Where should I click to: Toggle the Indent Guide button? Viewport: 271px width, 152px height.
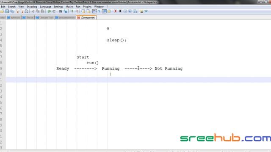[x=104, y=11]
